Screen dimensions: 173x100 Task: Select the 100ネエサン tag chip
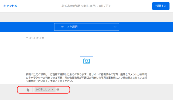pyautogui.click(x=45, y=89)
